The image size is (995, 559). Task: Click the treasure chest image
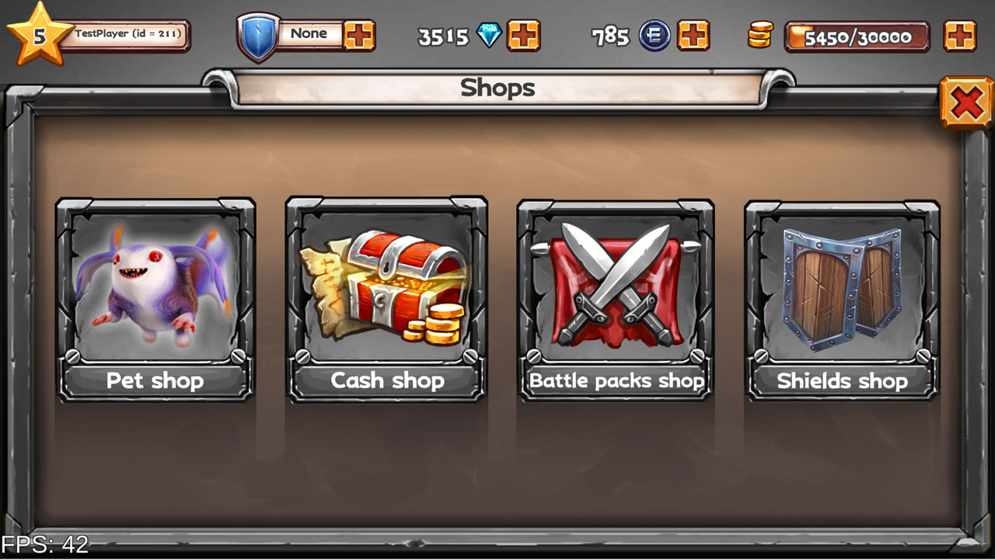coord(385,286)
